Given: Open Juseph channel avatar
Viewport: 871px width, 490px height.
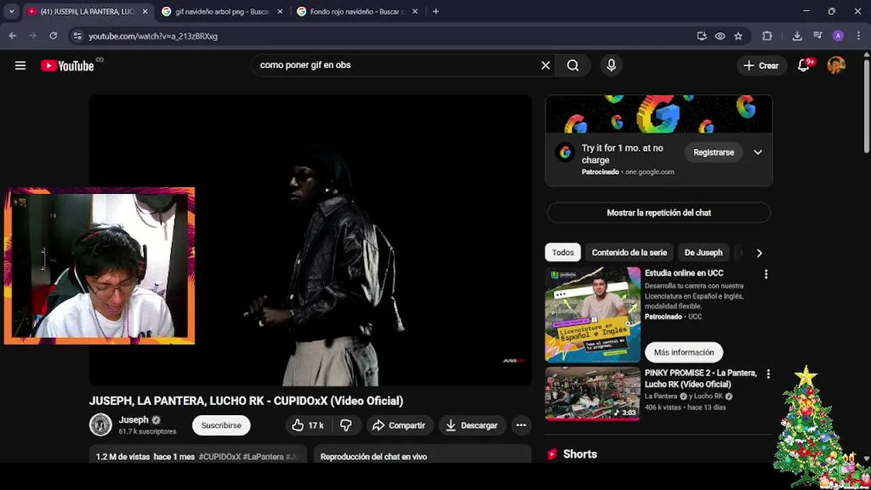Looking at the screenshot, I should pos(101,425).
